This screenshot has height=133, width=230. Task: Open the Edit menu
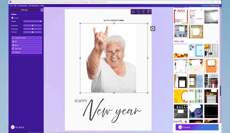pyautogui.click(x=15, y=5)
